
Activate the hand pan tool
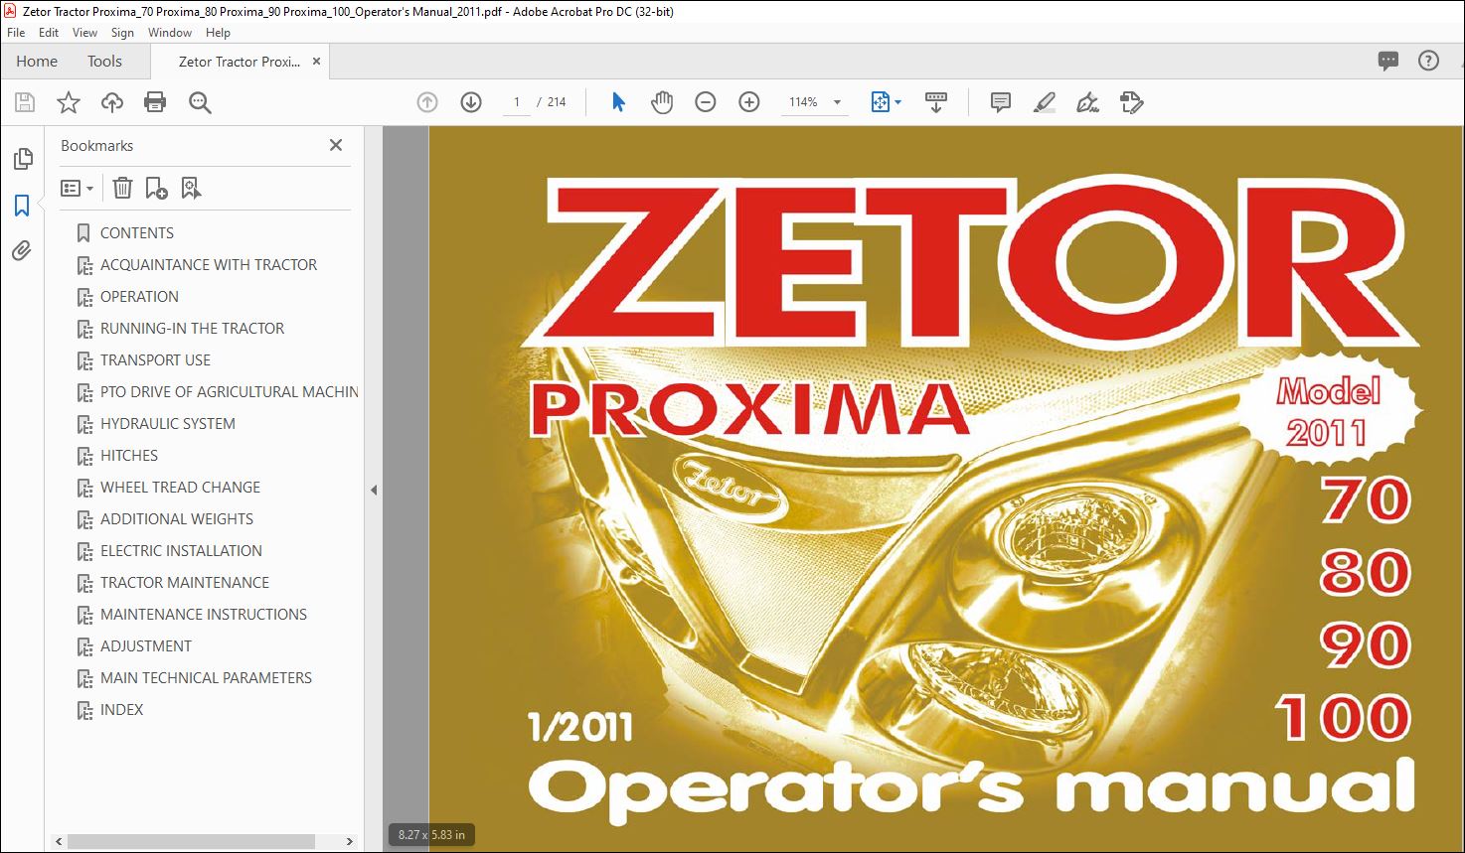coord(662,102)
